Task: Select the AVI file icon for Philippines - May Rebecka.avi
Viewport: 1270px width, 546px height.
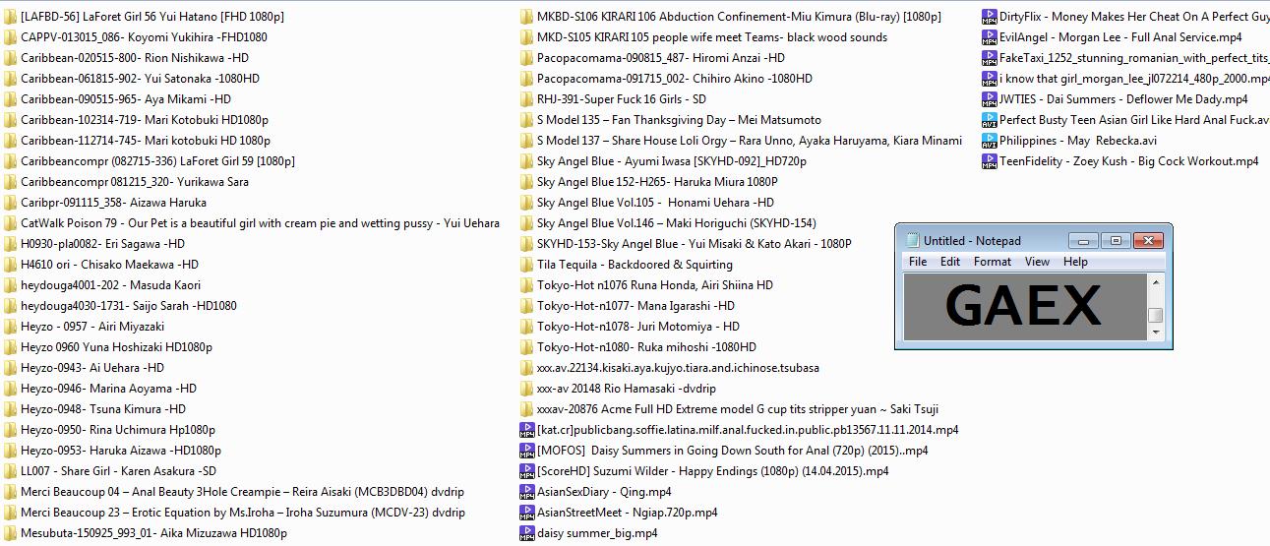Action: coord(990,141)
